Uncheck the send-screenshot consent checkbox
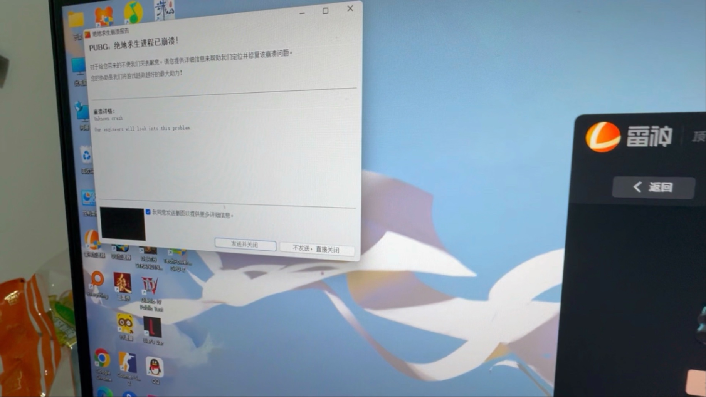Screen dimensions: 706x397 pyautogui.click(x=148, y=212)
